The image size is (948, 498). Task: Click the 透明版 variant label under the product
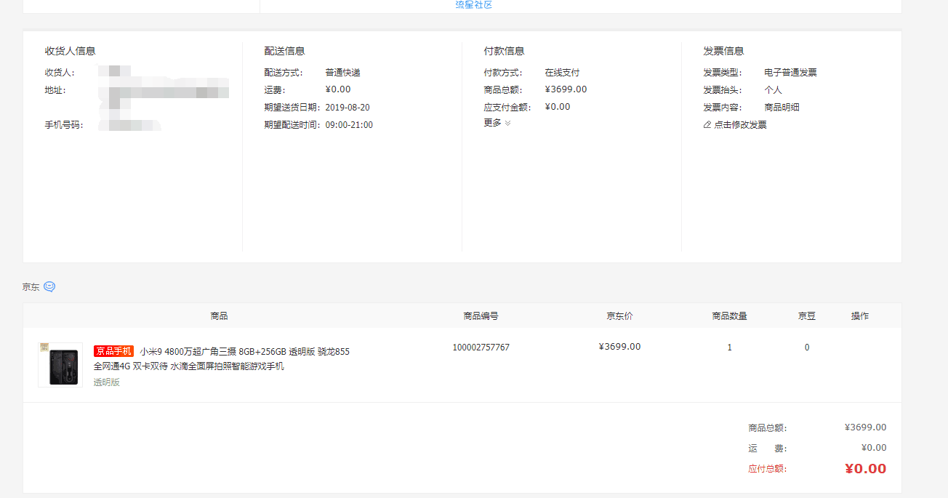point(106,382)
